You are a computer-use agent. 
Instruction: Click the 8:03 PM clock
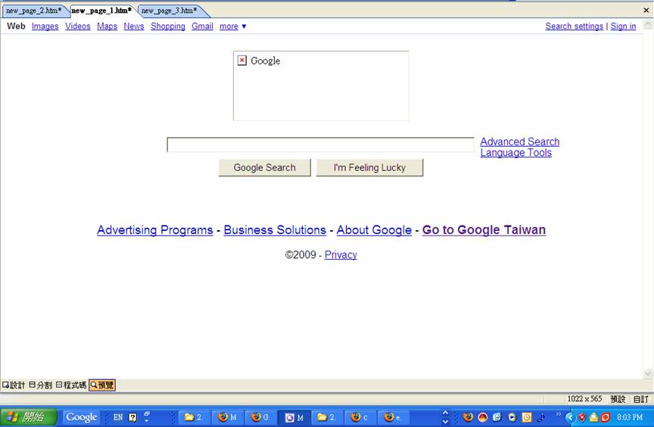pyautogui.click(x=630, y=417)
